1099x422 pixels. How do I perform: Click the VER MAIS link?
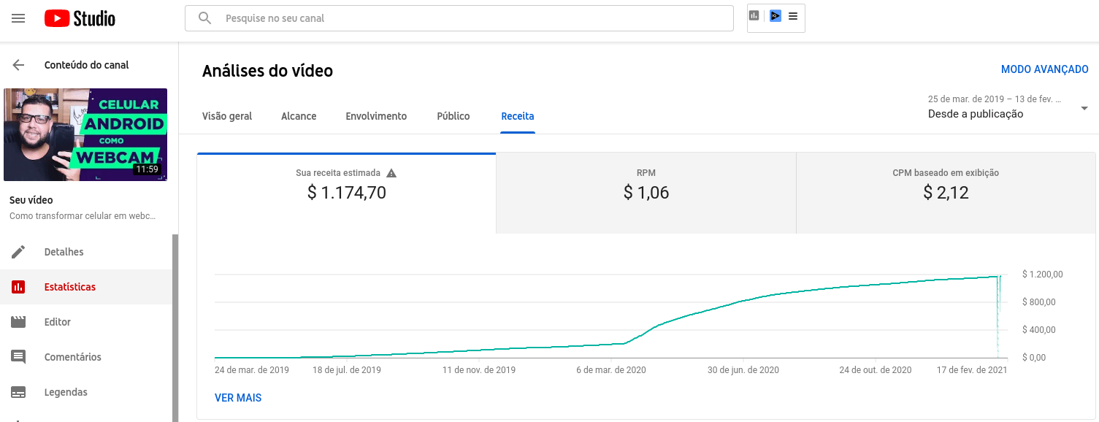[238, 398]
